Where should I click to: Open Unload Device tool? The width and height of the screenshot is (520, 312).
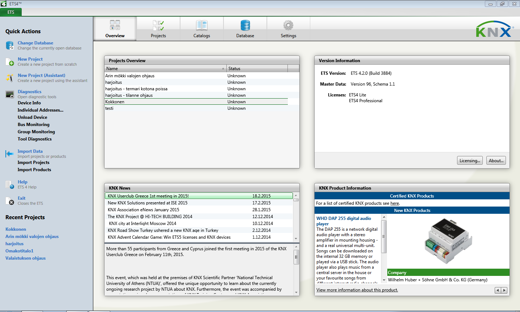coord(33,117)
